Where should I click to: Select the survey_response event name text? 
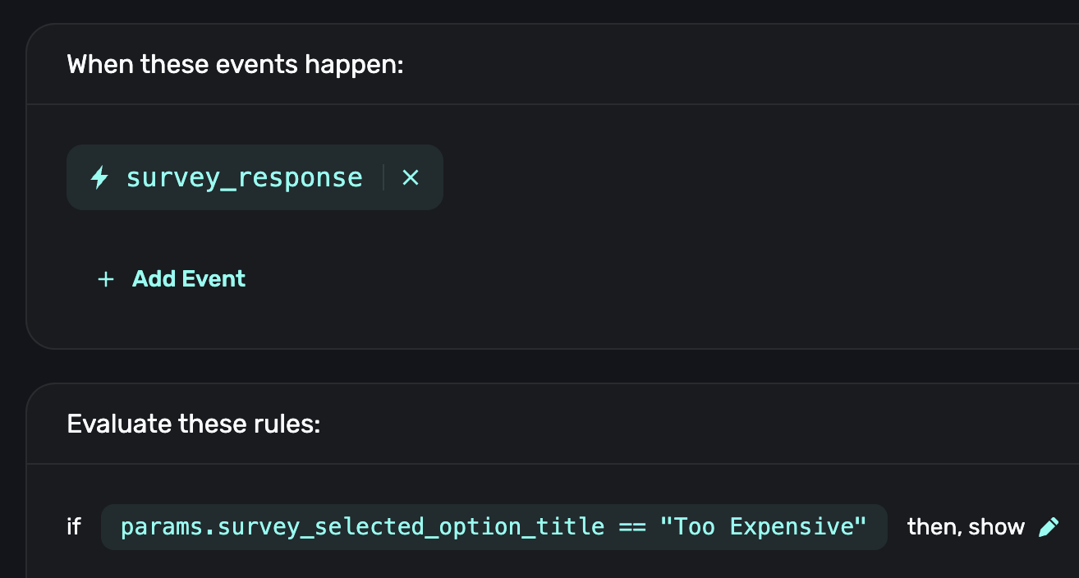click(x=244, y=177)
